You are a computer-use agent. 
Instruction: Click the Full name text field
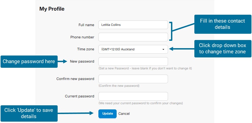click(x=133, y=25)
